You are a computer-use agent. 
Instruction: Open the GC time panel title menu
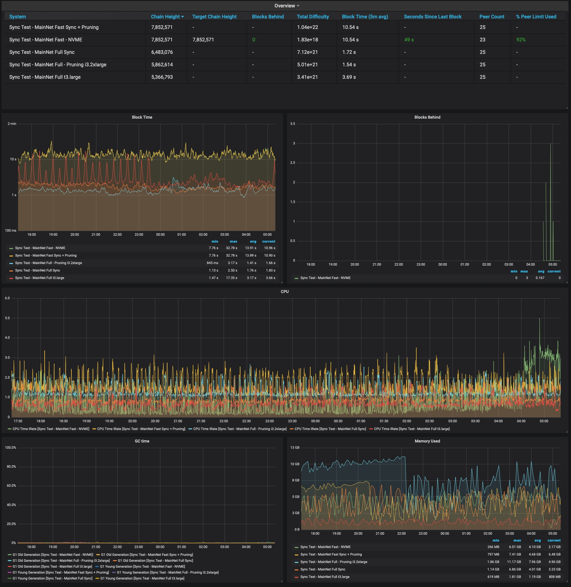pos(142,441)
